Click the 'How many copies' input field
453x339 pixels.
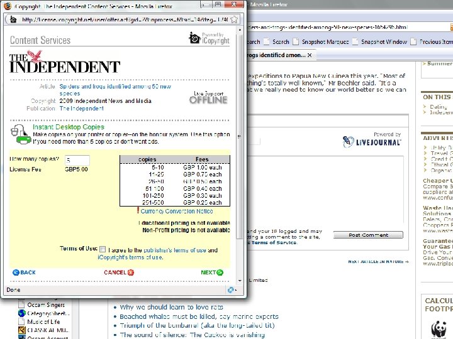tap(77, 160)
